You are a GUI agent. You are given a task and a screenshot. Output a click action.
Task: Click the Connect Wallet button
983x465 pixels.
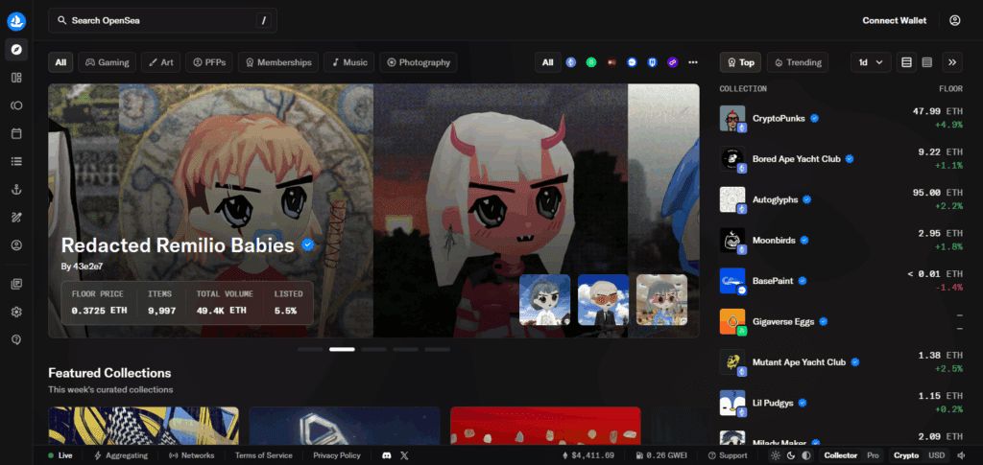coord(894,20)
